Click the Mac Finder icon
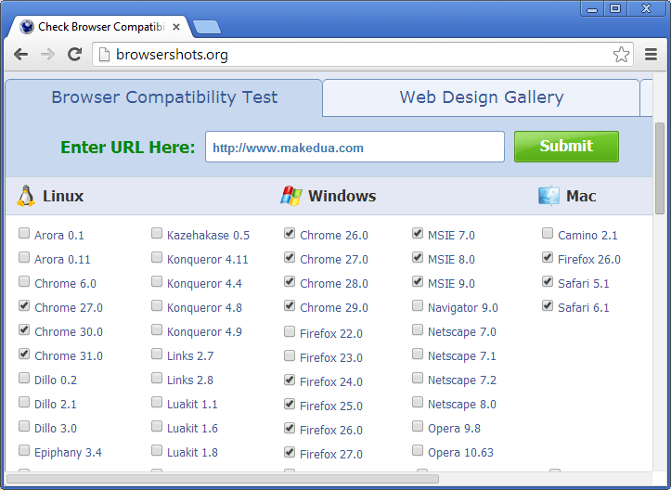Screen dimensions: 671x490 point(548,196)
